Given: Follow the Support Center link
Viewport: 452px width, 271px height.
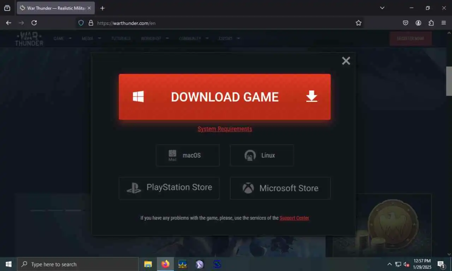Looking at the screenshot, I should tap(294, 218).
